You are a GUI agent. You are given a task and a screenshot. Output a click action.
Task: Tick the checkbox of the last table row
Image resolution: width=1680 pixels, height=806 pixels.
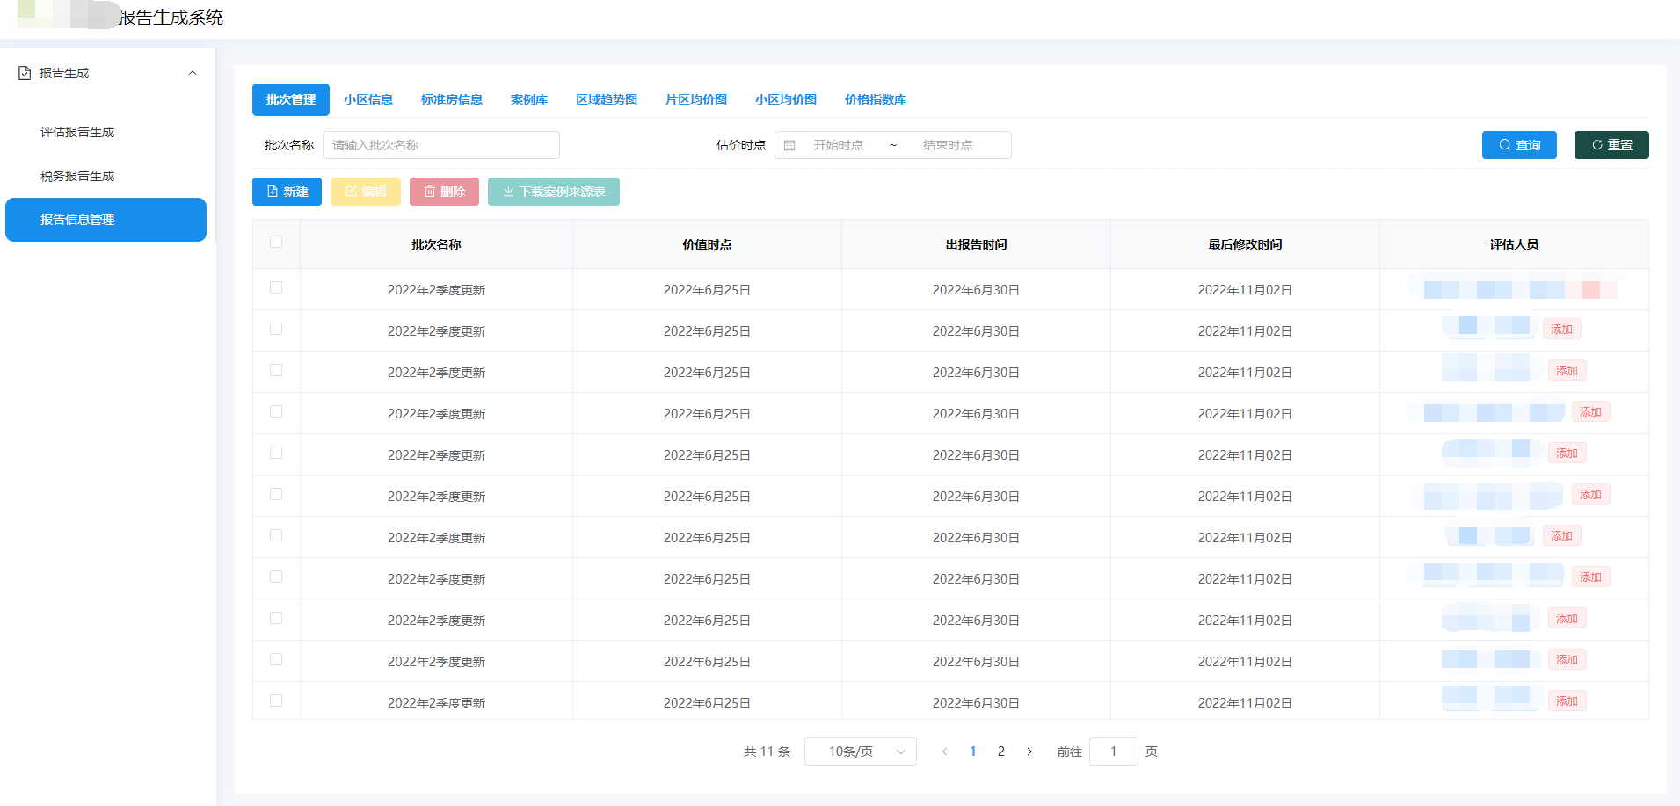pos(276,701)
